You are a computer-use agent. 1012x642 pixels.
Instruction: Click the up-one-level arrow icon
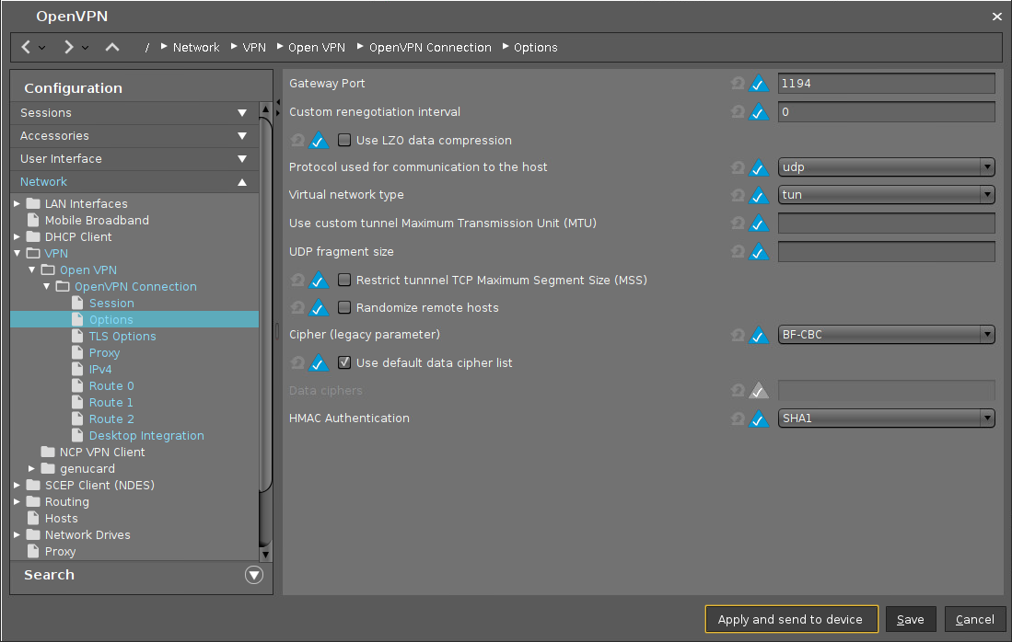[x=112, y=47]
